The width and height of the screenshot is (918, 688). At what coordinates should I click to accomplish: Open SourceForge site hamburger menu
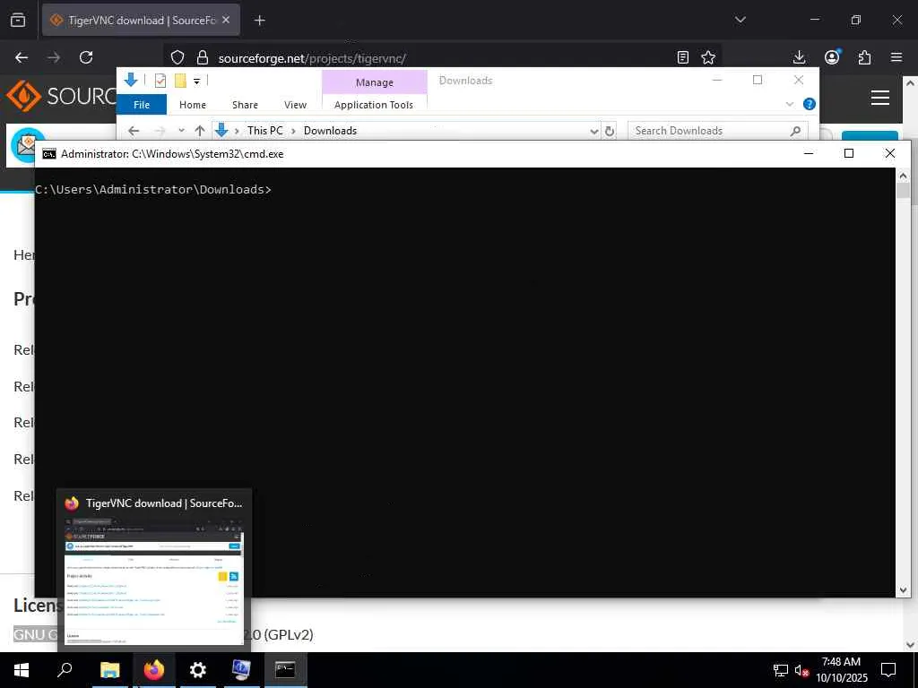pyautogui.click(x=880, y=98)
